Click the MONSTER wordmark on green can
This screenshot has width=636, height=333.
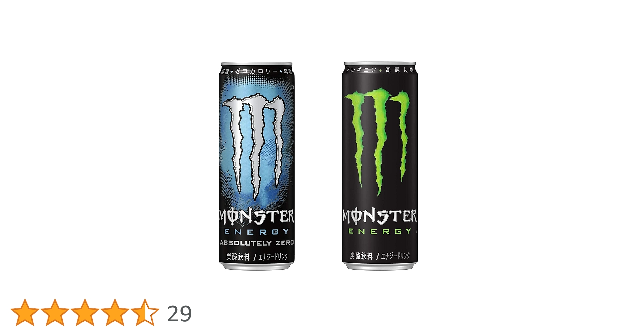tap(380, 216)
